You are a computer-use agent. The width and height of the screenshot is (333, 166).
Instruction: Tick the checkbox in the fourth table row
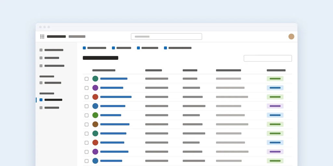[x=87, y=106]
